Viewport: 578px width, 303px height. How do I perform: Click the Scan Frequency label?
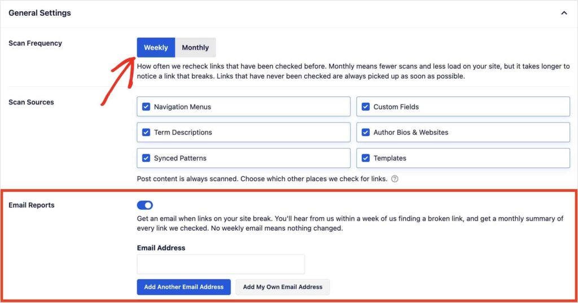pyautogui.click(x=36, y=43)
